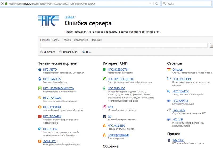
Task: Click the person icon beside НГС.РАБОТА
Action: (x=40, y=79)
